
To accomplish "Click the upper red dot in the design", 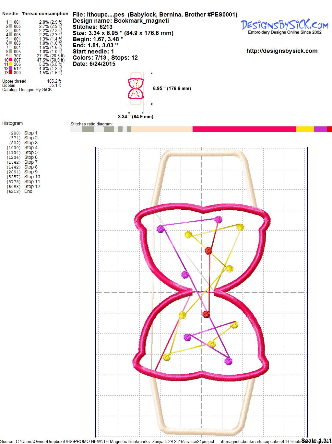I will (x=208, y=250).
